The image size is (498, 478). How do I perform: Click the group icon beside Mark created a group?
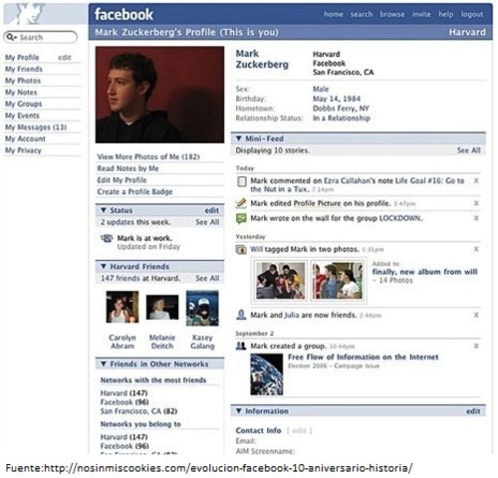241,346
